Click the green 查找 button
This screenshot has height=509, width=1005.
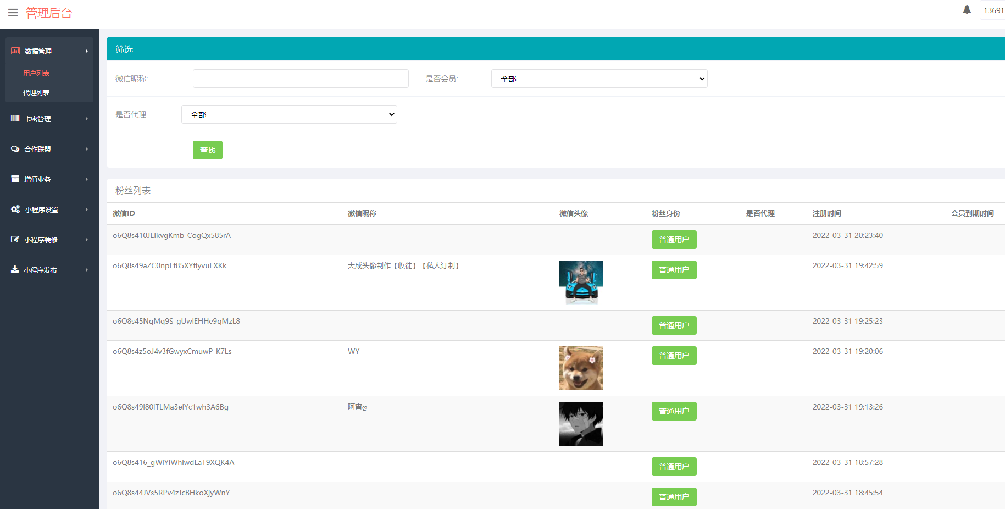(208, 150)
